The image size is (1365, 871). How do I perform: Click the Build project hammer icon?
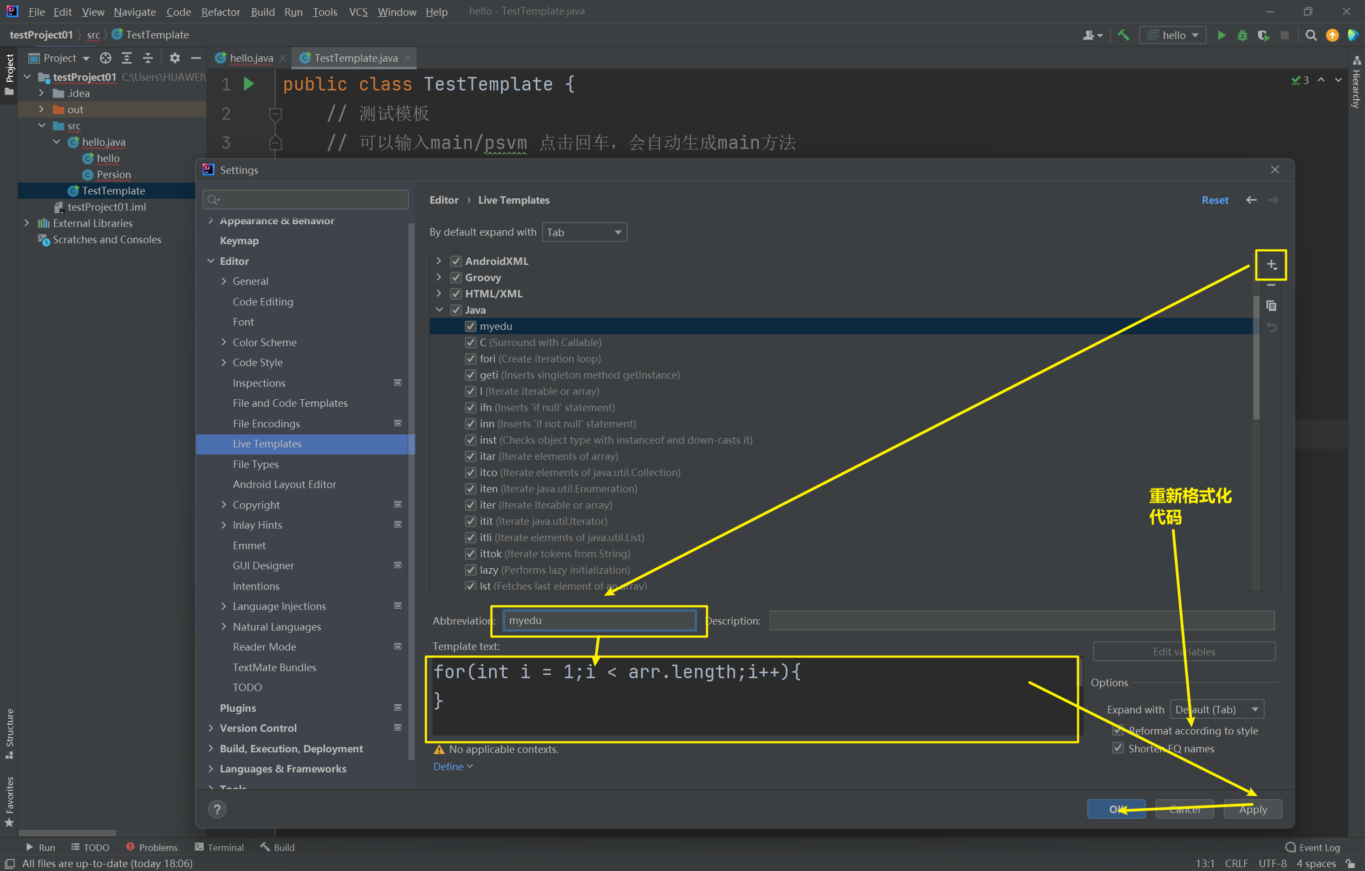(x=1123, y=35)
